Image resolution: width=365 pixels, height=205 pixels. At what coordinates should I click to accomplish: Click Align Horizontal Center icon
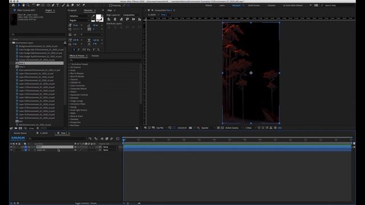(115, 19)
